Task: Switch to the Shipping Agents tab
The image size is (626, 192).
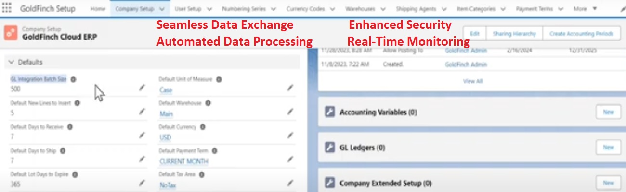Action: tap(416, 9)
